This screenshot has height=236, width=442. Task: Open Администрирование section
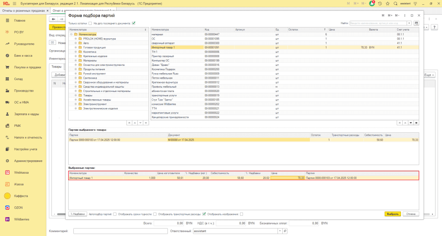click(x=28, y=161)
